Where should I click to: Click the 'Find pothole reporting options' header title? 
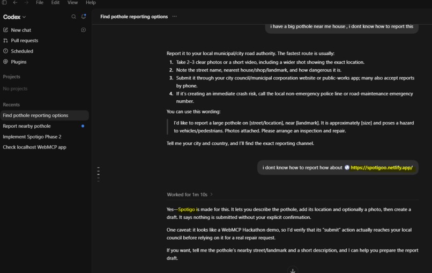[134, 17]
